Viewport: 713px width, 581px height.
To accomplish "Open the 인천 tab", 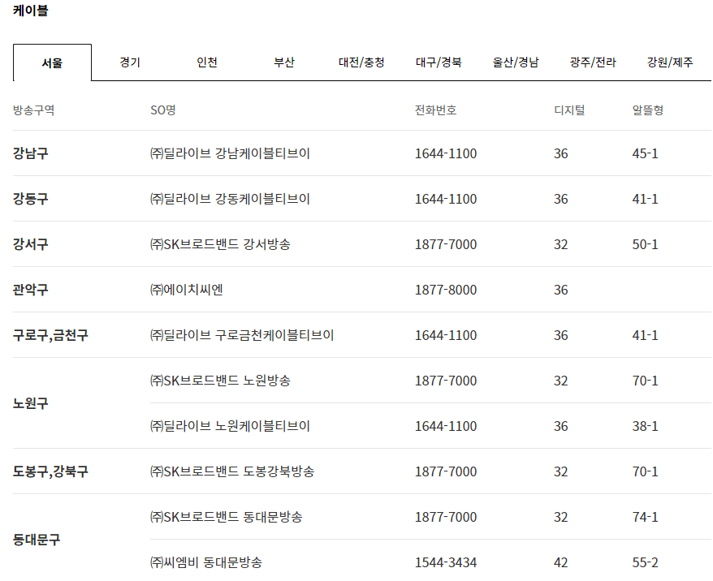I will (207, 62).
